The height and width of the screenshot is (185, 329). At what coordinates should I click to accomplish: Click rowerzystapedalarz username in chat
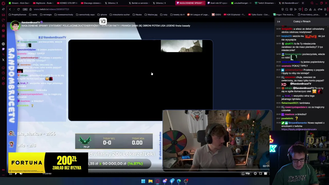click(296, 107)
